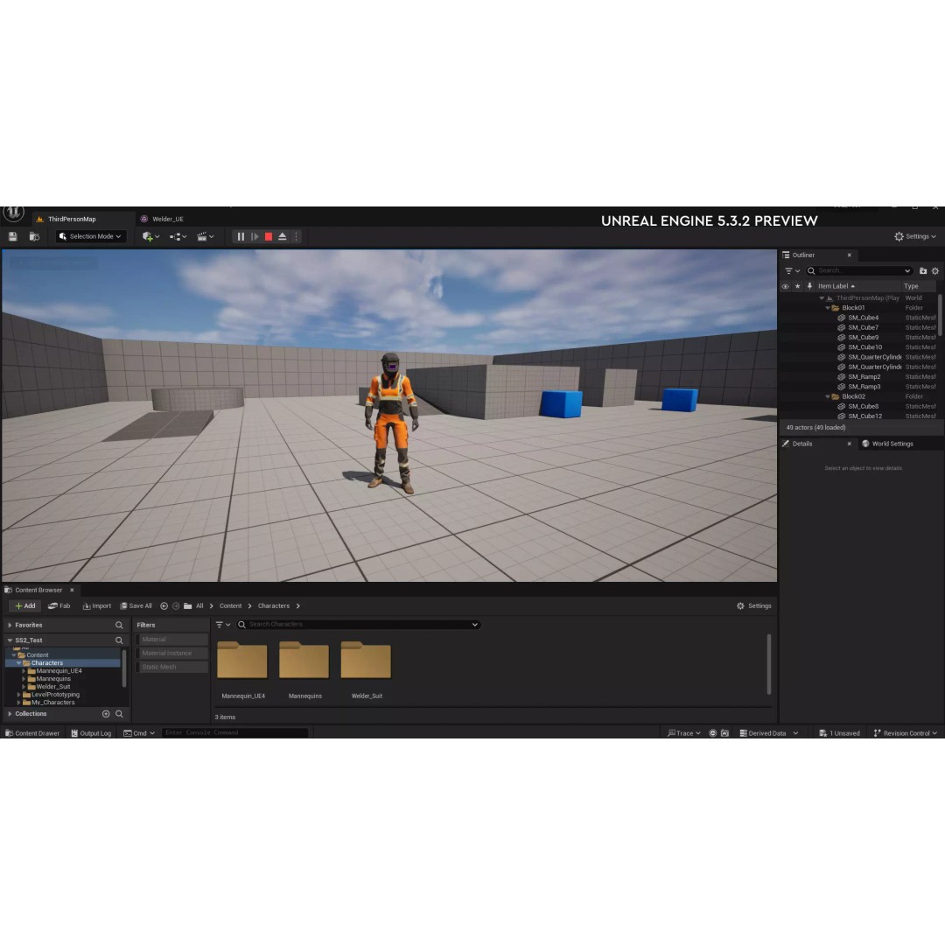Open Fab marketplace button
The image size is (945, 945).
pos(59,606)
